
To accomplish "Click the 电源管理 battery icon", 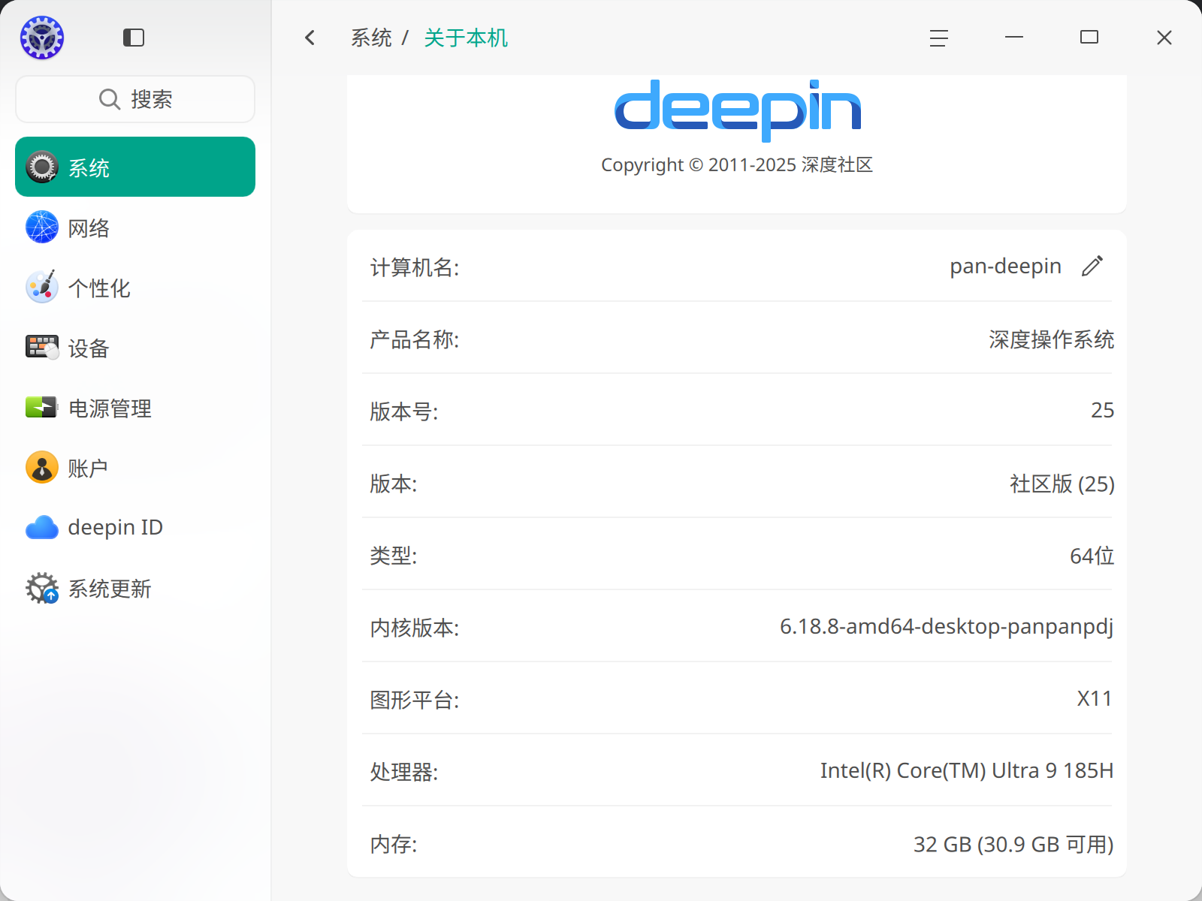I will (x=42, y=407).
